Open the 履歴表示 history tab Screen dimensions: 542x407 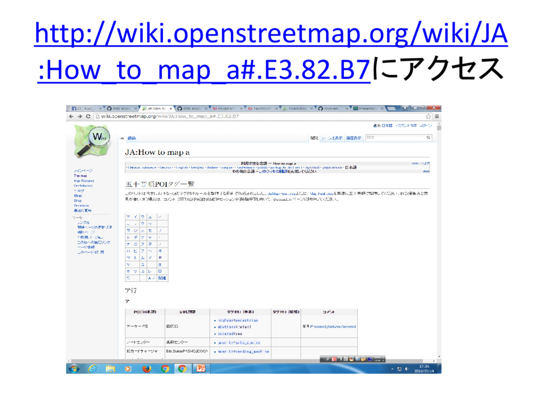354,138
